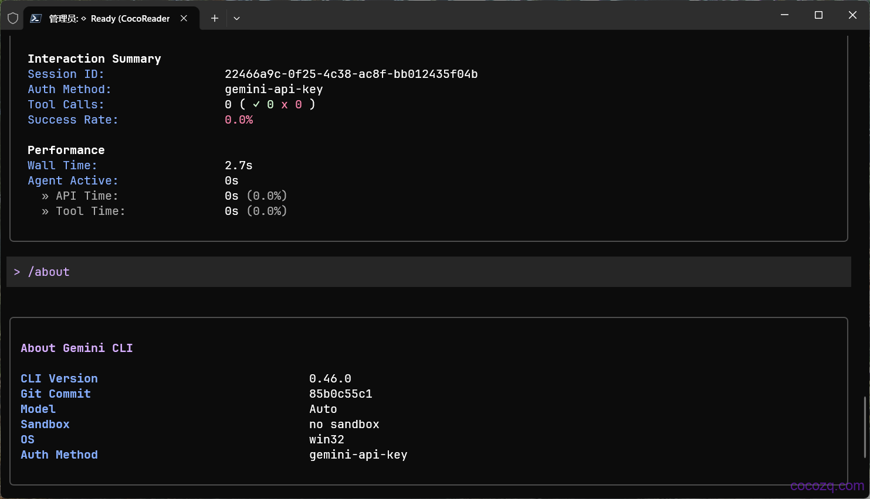Click the About Gemini CLI heading
The width and height of the screenshot is (870, 499).
tap(77, 348)
